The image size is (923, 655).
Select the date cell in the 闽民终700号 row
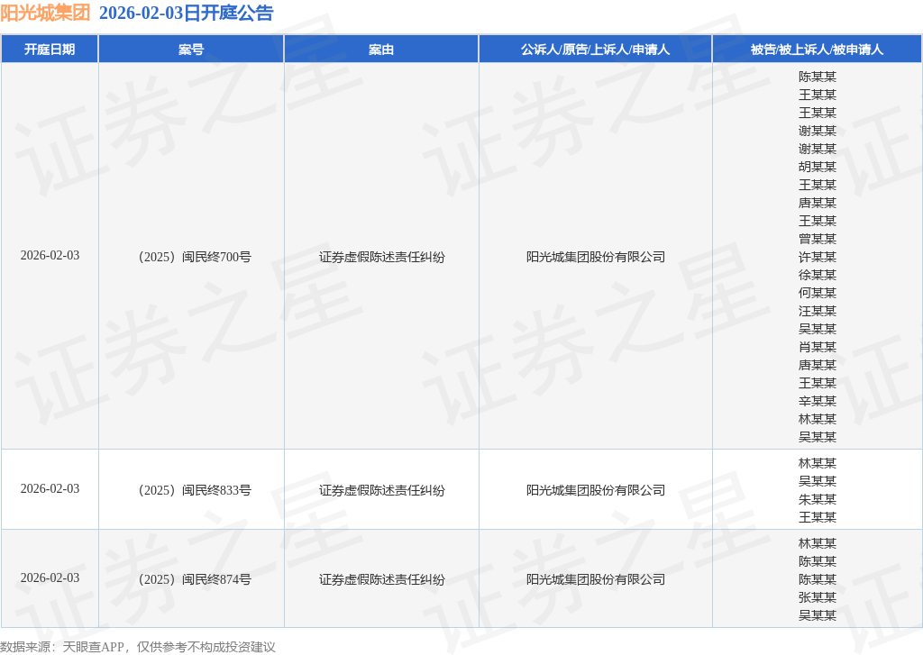click(50, 255)
